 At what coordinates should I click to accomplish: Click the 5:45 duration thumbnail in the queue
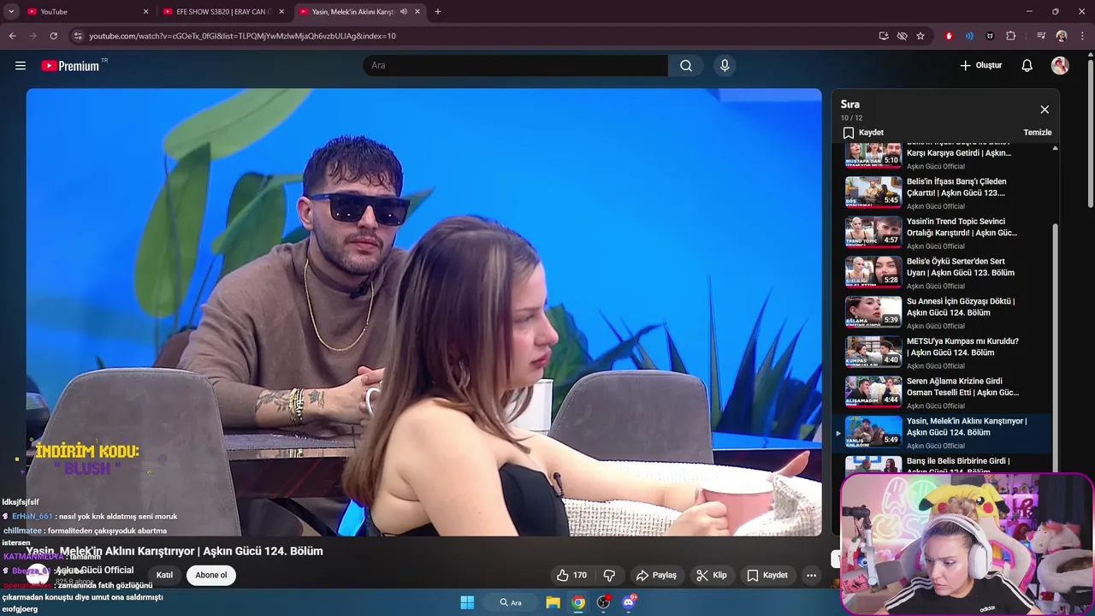[x=873, y=192]
